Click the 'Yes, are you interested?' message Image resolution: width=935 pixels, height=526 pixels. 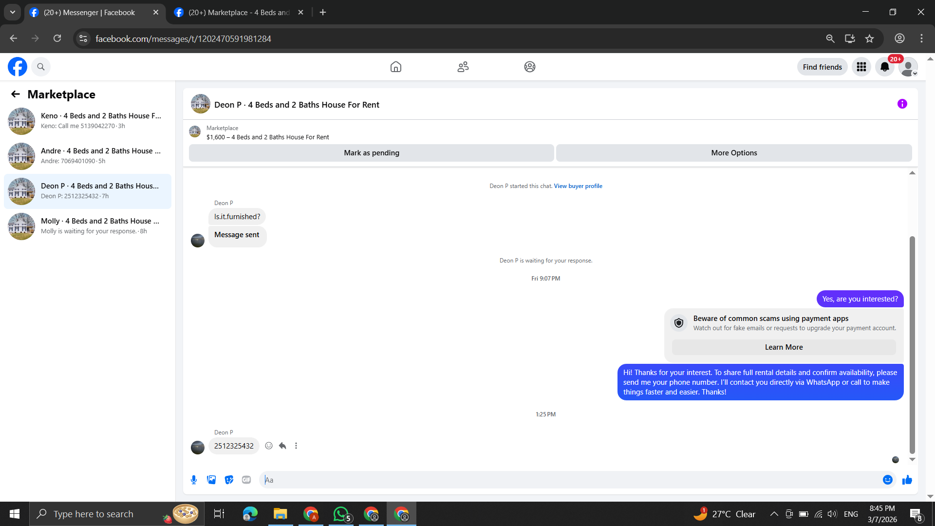click(860, 299)
